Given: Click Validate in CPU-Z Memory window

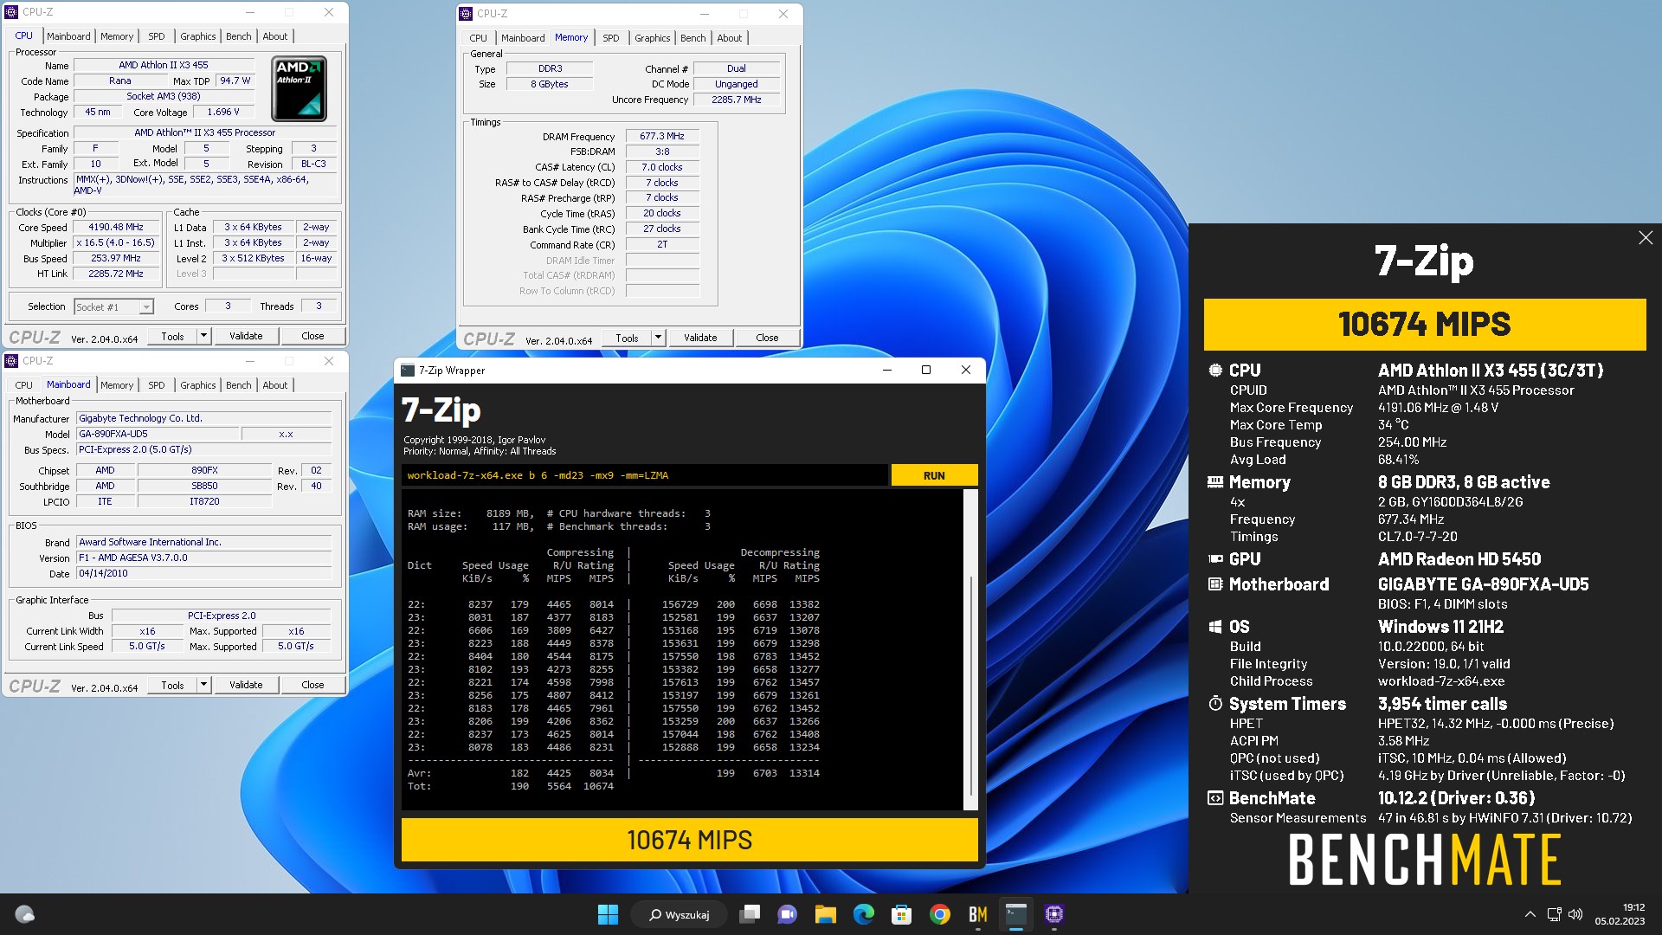Looking at the screenshot, I should (x=700, y=338).
